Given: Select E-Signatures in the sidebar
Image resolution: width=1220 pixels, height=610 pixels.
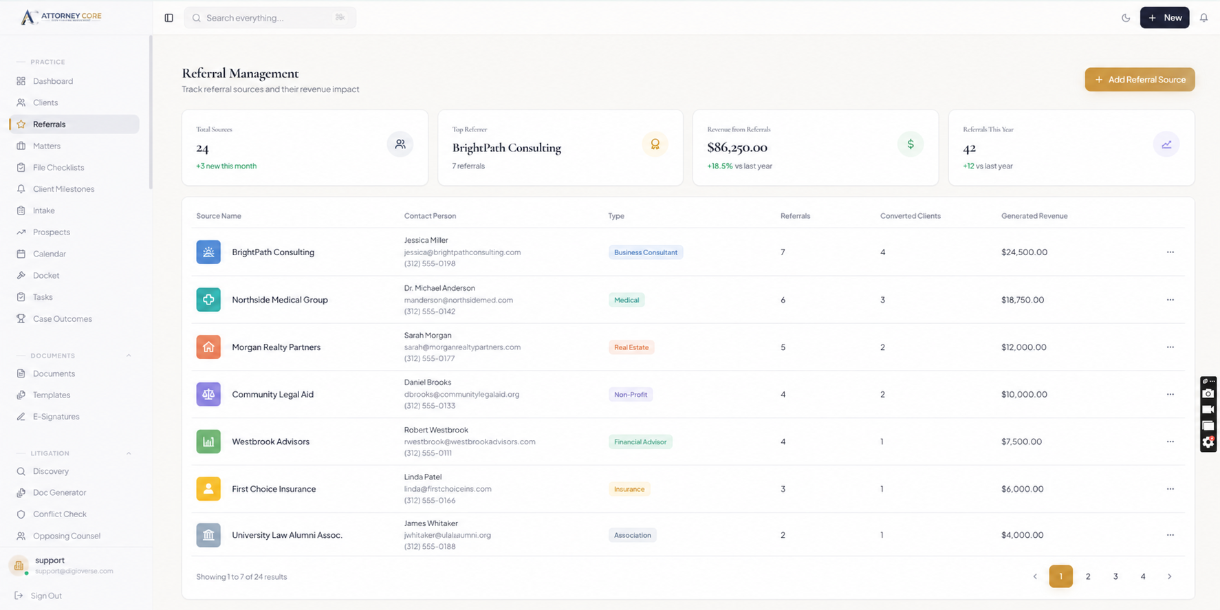Looking at the screenshot, I should pos(74,417).
